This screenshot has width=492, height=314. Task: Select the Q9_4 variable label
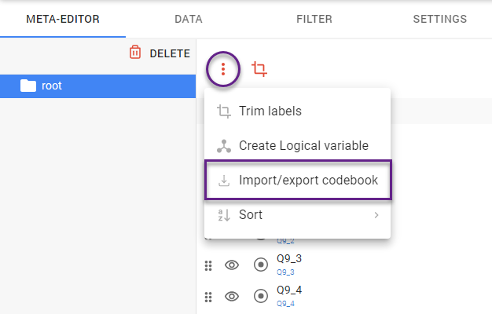point(289,290)
